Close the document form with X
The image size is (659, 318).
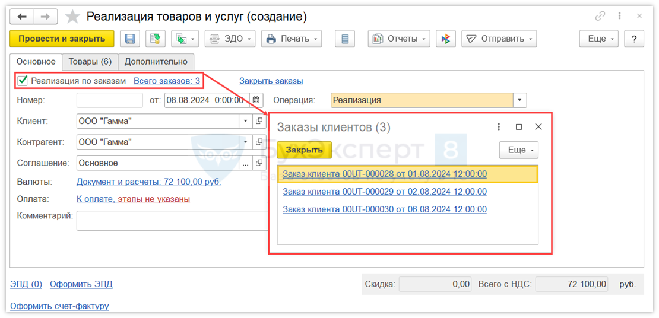point(639,16)
